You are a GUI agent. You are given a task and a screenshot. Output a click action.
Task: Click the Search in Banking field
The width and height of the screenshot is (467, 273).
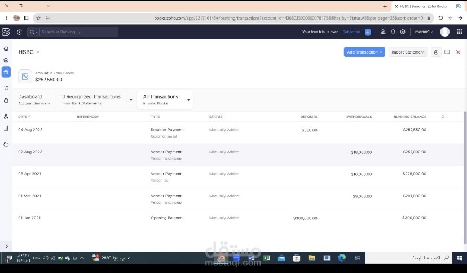(x=73, y=32)
